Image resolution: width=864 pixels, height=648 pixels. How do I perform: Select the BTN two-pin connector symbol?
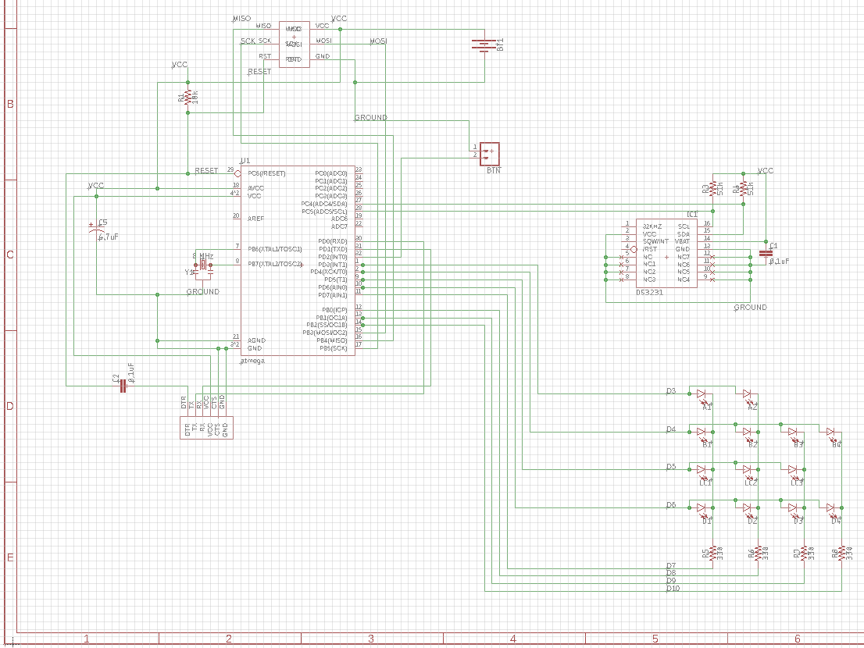pyautogui.click(x=489, y=154)
